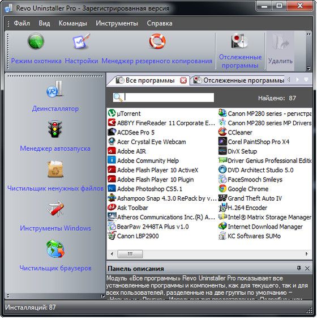Select Corel PaintShop Pro X4
Screen dimensions: 317x318
pyautogui.click(x=254, y=142)
